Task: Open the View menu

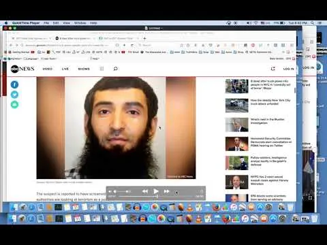Action: [67, 23]
